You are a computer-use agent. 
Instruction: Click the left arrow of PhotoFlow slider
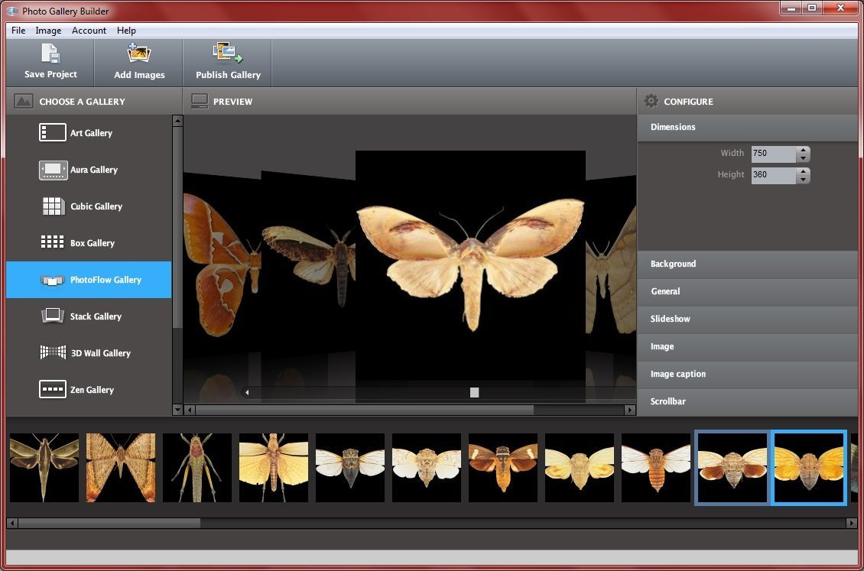tap(247, 393)
